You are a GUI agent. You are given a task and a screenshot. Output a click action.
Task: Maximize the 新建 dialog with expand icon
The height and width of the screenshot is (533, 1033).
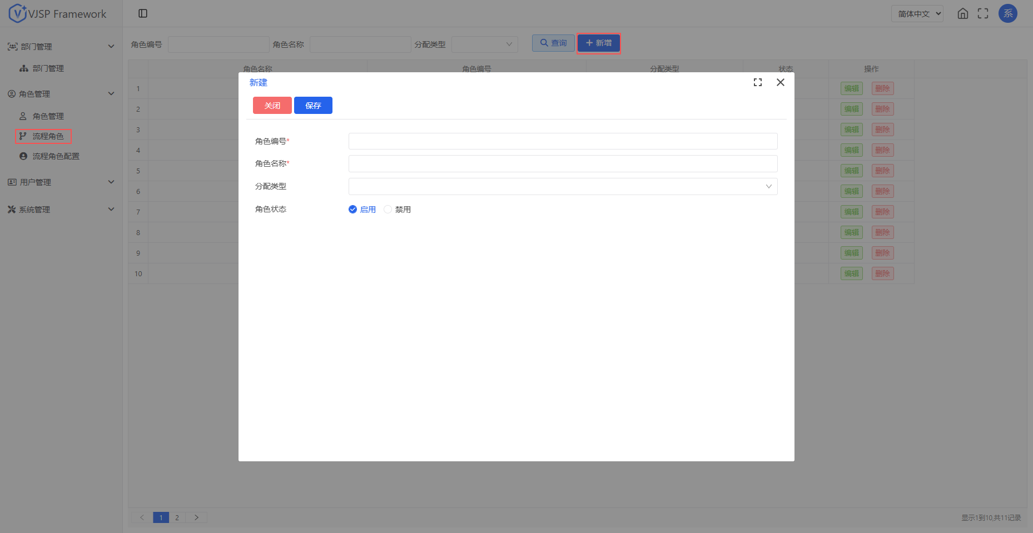(758, 82)
